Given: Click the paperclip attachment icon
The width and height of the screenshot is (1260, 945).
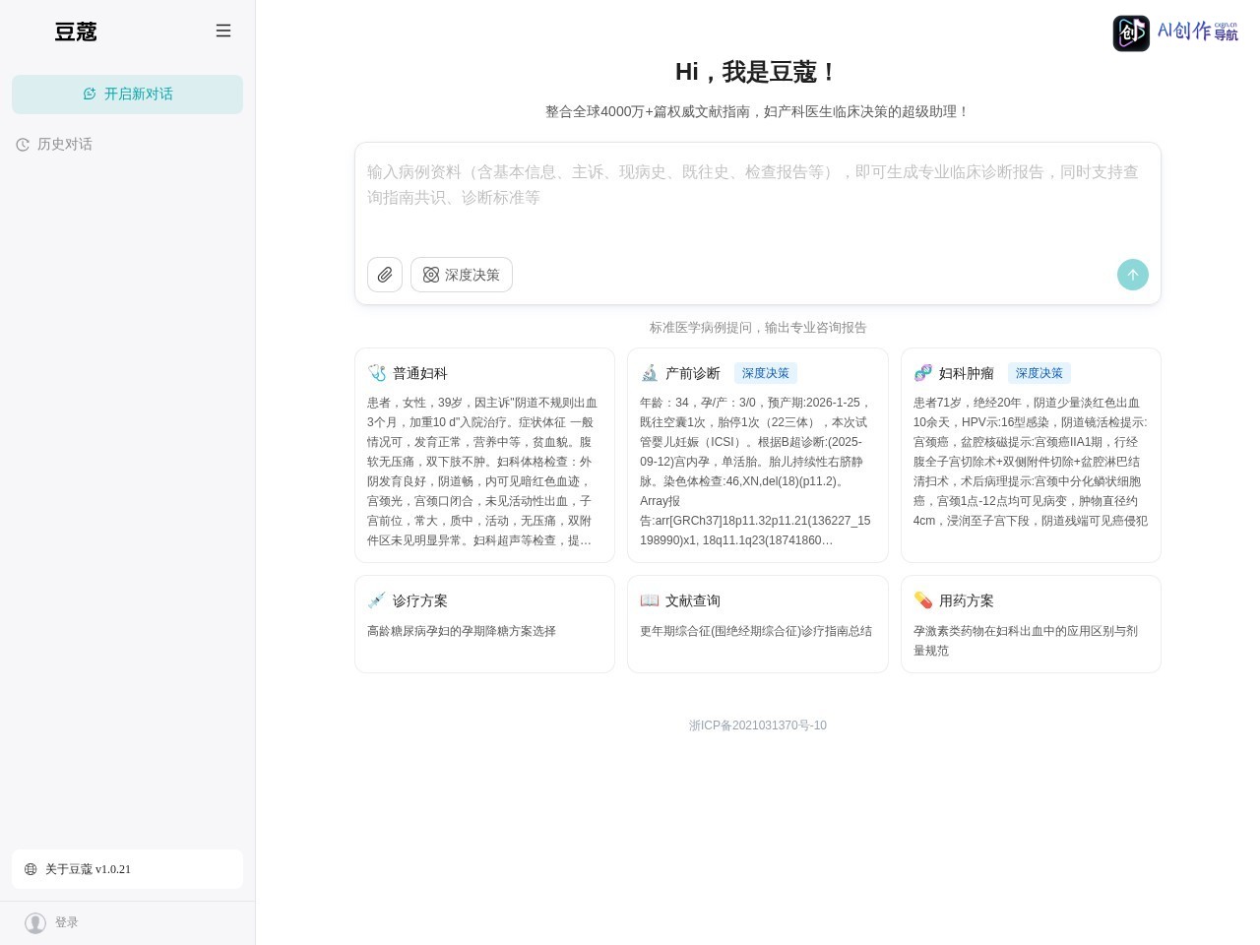Looking at the screenshot, I should [x=385, y=275].
